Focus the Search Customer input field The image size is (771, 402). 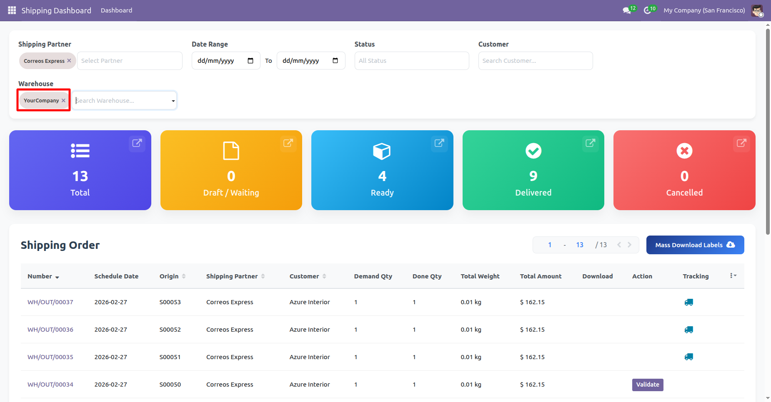[x=535, y=61]
